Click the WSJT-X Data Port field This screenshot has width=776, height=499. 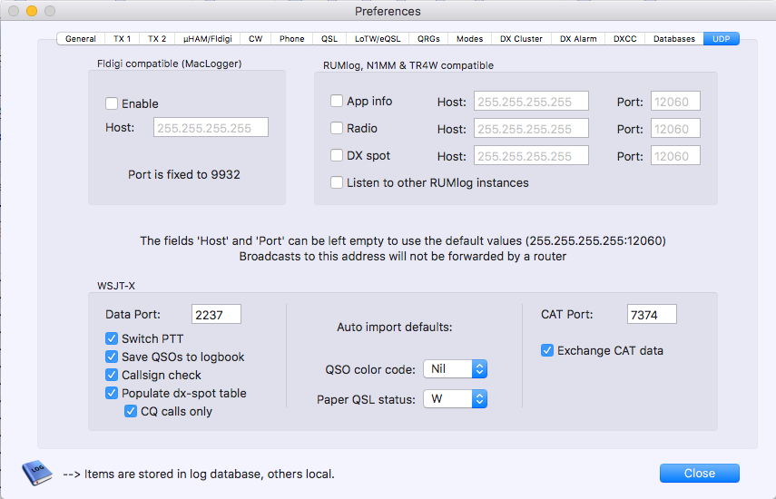[216, 315]
